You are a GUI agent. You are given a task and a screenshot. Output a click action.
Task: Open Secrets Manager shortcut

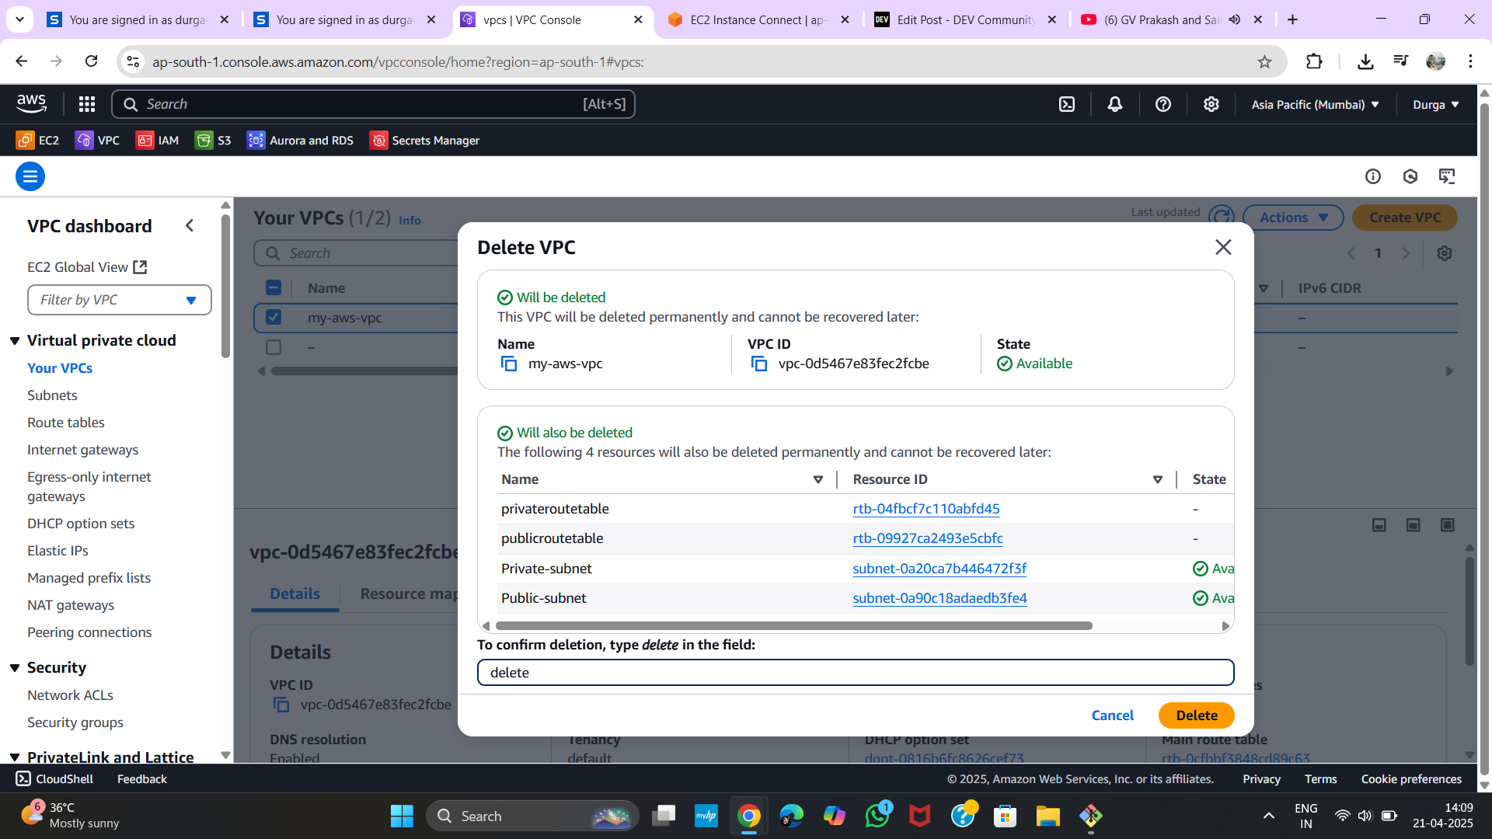[x=424, y=141]
